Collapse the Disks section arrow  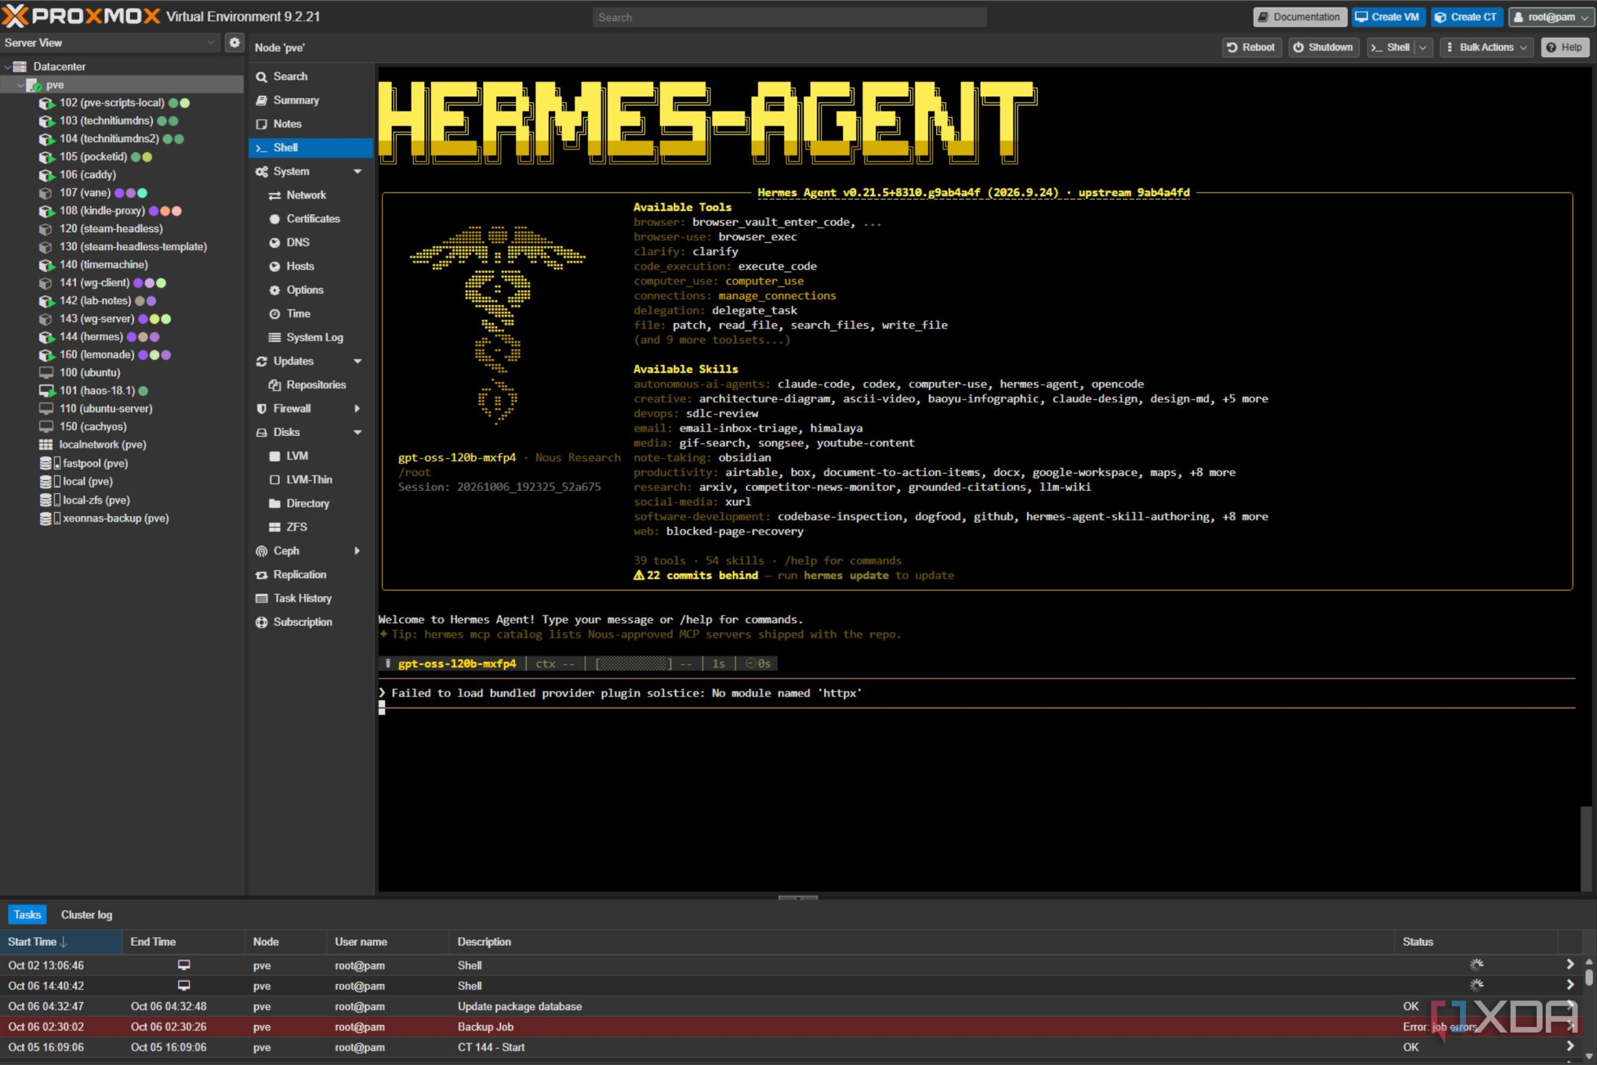click(358, 432)
